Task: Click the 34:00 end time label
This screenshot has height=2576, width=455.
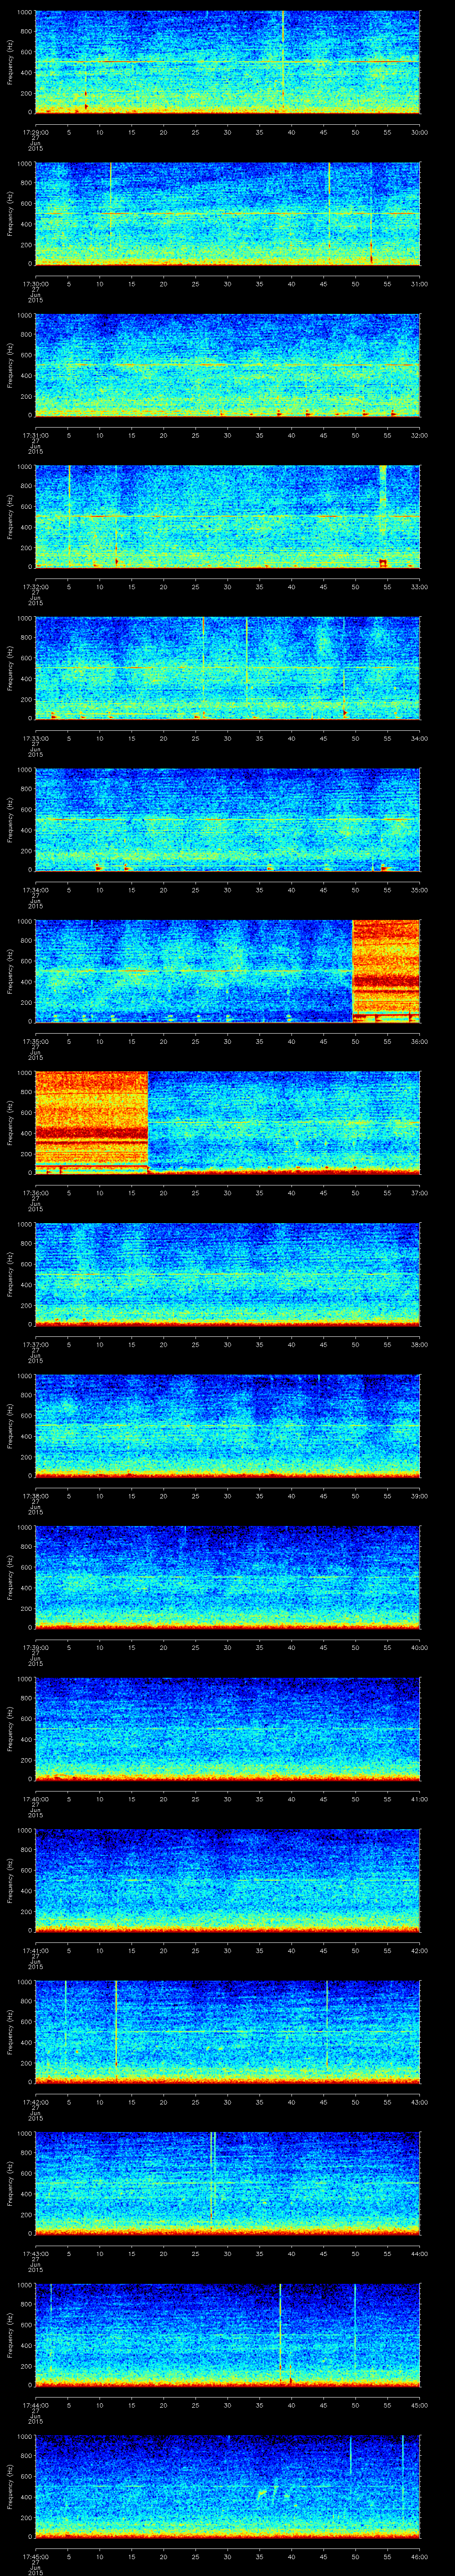Action: coord(419,738)
